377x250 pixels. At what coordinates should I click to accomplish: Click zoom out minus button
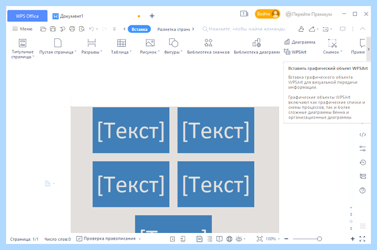coord(286,239)
